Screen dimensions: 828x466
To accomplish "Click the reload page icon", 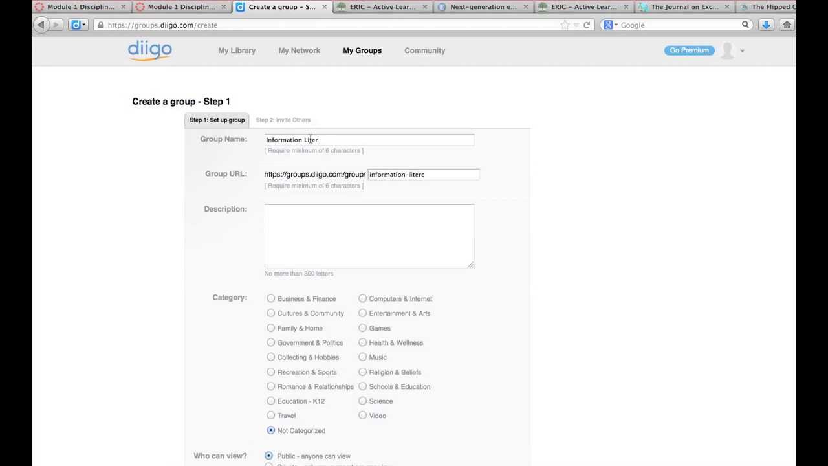I will point(587,25).
